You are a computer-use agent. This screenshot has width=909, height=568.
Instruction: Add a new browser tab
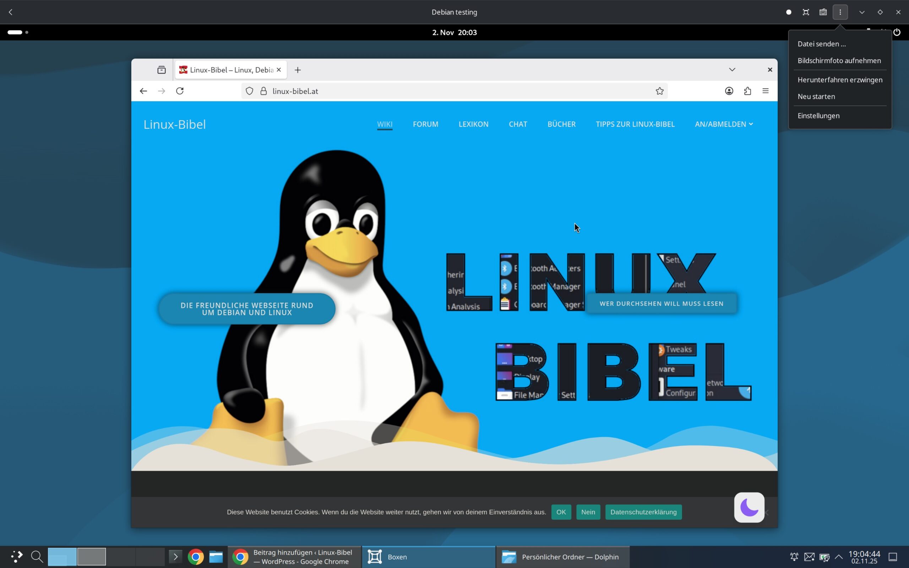(298, 70)
